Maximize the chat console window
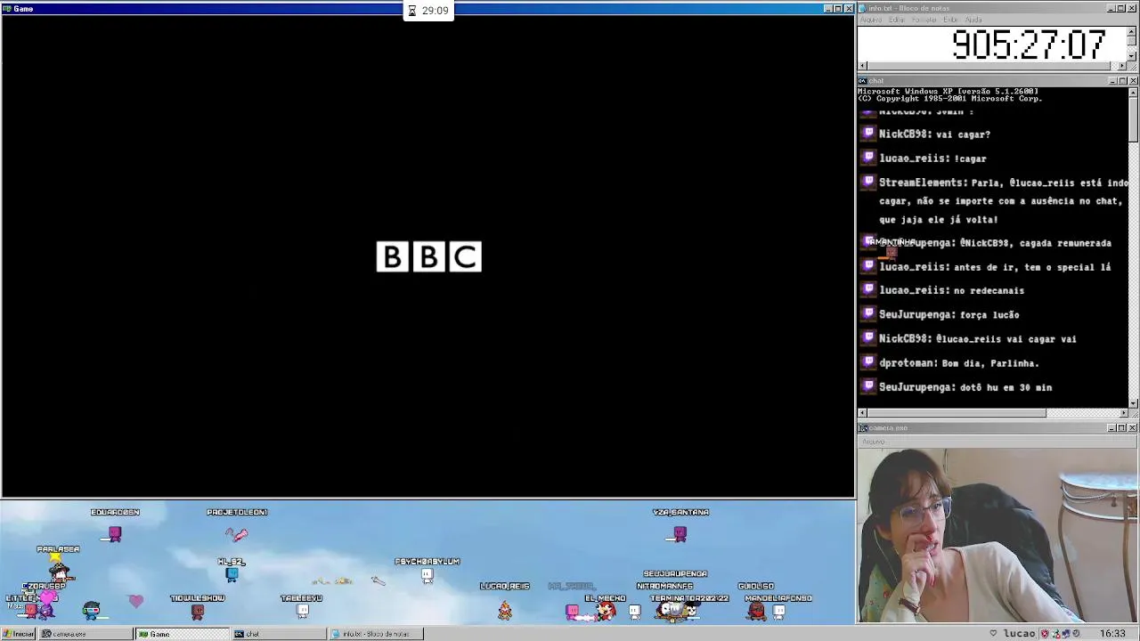The height and width of the screenshot is (641, 1140). pyautogui.click(x=1122, y=81)
